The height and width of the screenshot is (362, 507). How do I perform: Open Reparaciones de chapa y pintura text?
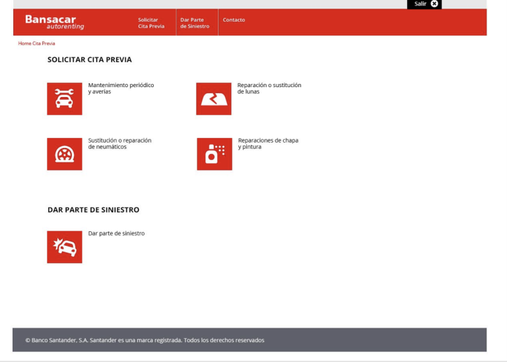pyautogui.click(x=268, y=143)
